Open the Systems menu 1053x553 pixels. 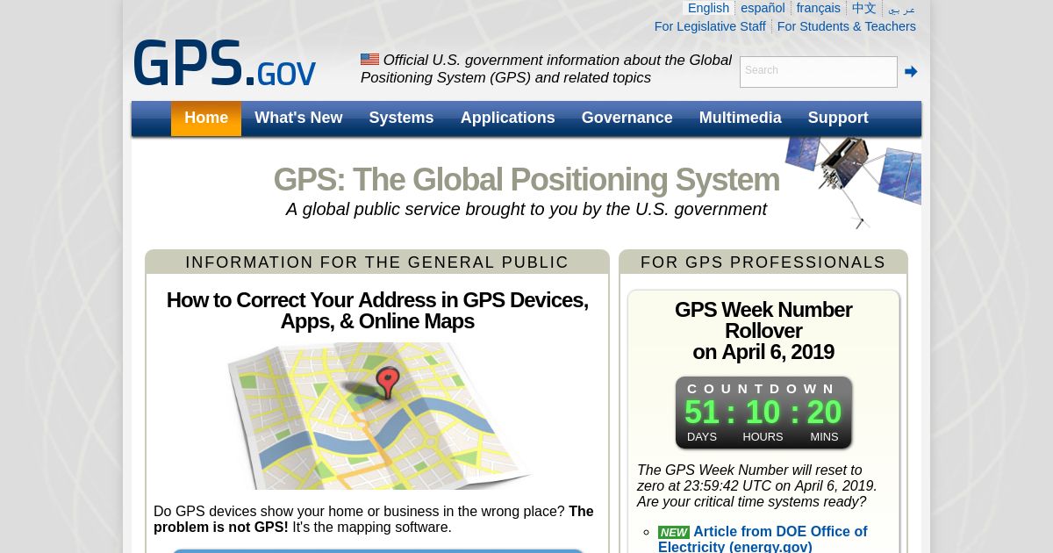coord(401,118)
